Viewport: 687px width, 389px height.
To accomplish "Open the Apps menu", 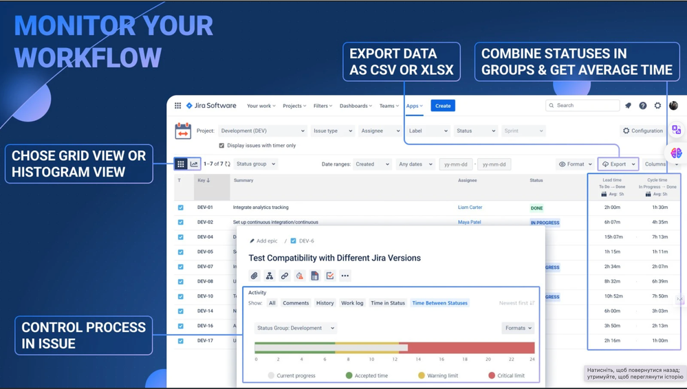I will coord(414,106).
